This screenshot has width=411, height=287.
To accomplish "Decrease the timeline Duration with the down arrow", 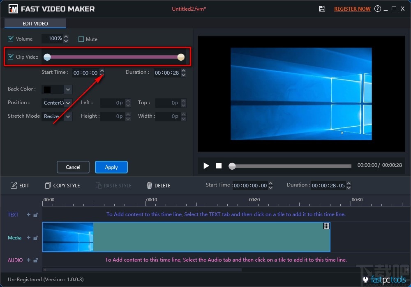I will 349,188.
